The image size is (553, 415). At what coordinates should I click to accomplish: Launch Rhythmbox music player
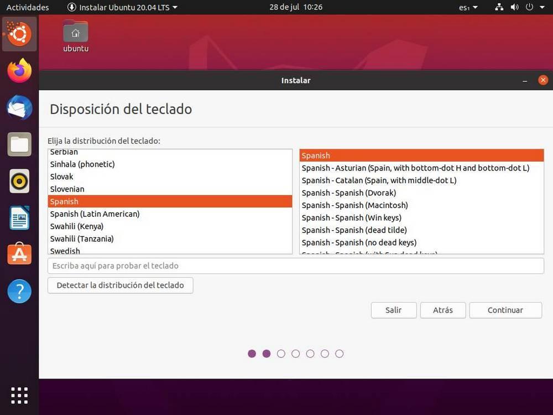click(19, 181)
